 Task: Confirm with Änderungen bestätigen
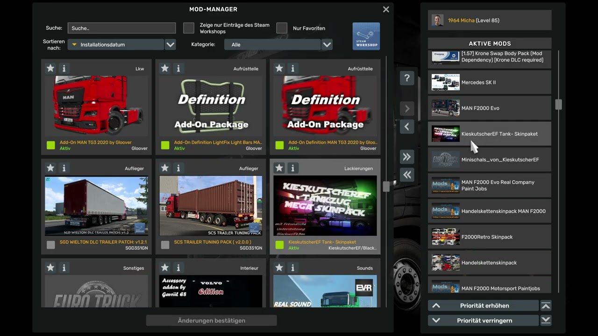211,321
